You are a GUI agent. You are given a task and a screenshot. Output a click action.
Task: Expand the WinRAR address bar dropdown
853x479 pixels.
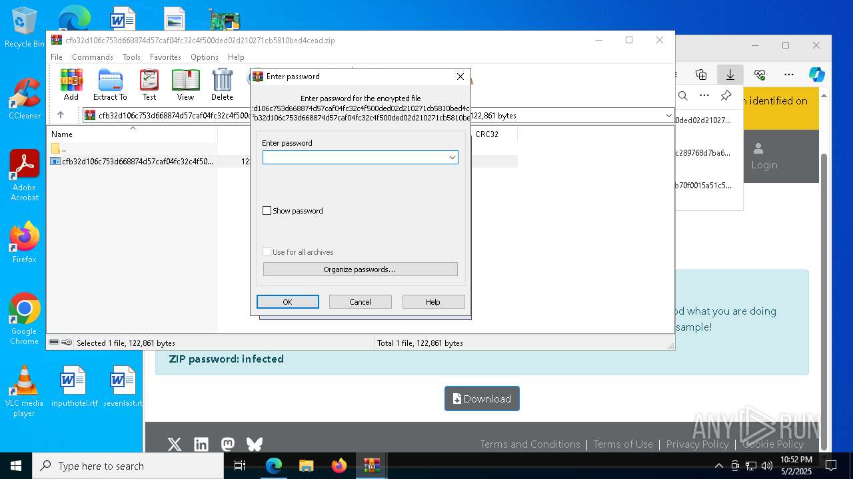668,116
